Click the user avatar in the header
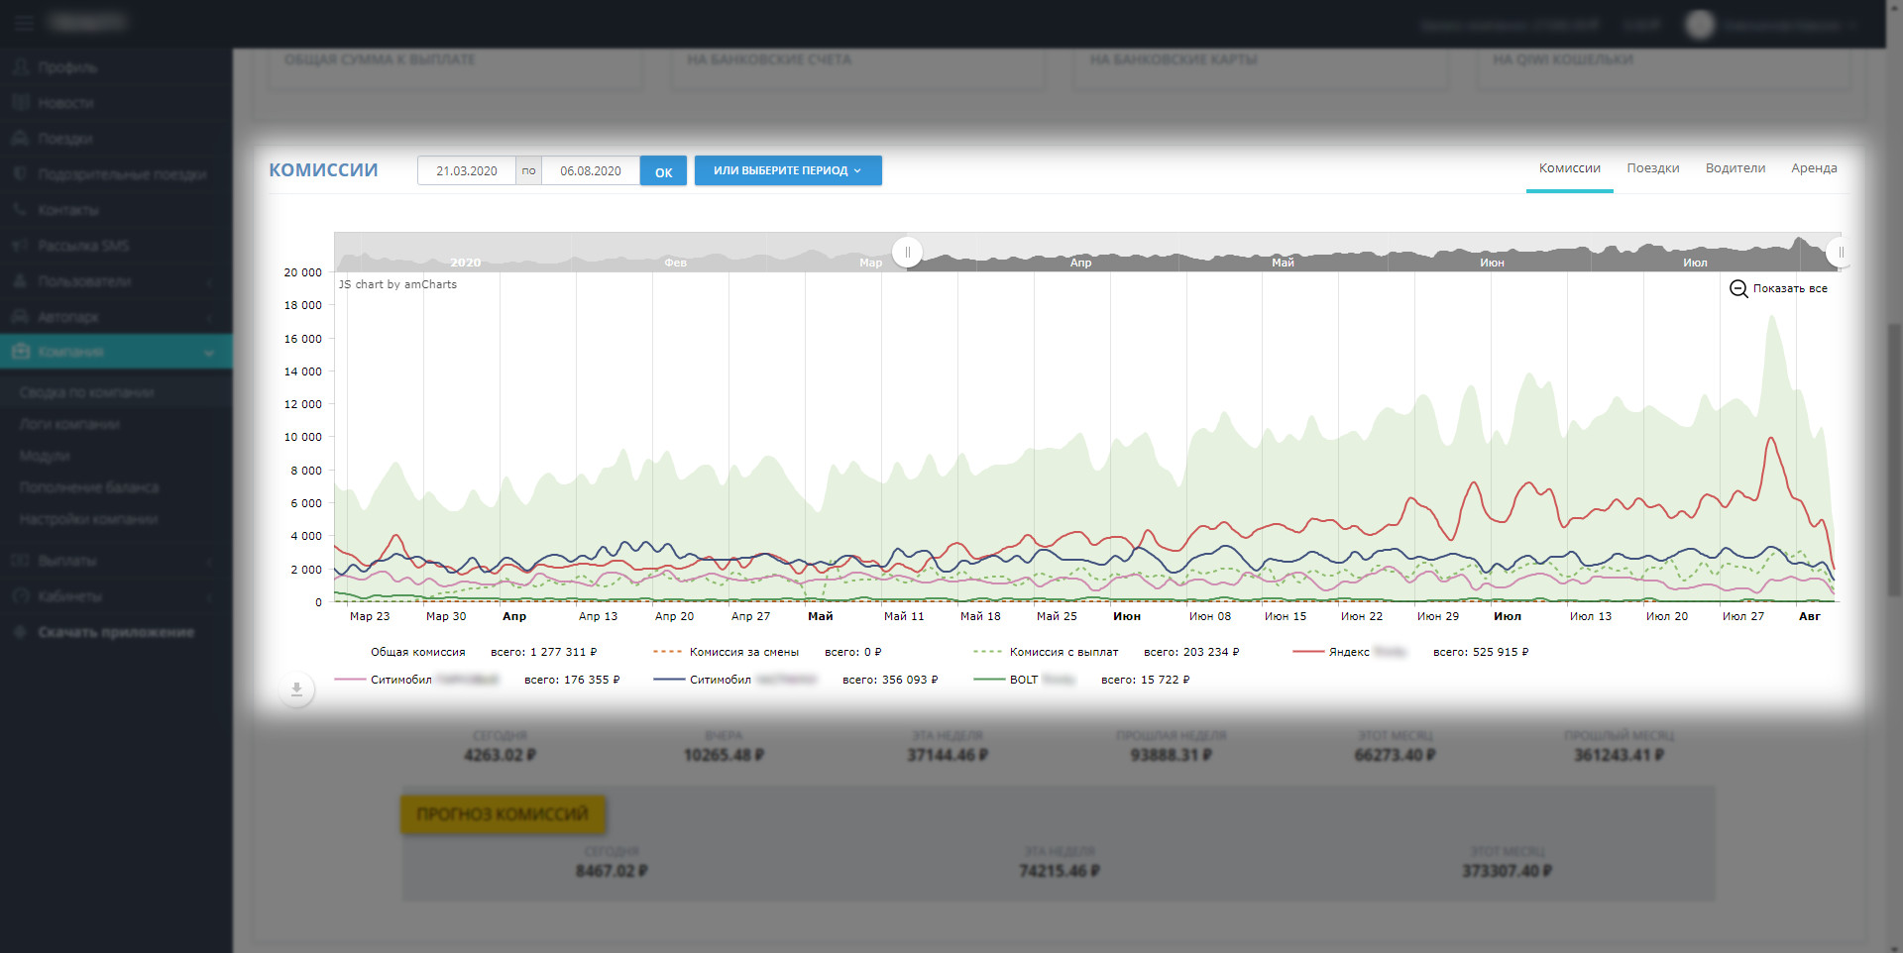Image resolution: width=1903 pixels, height=953 pixels. (x=1700, y=25)
